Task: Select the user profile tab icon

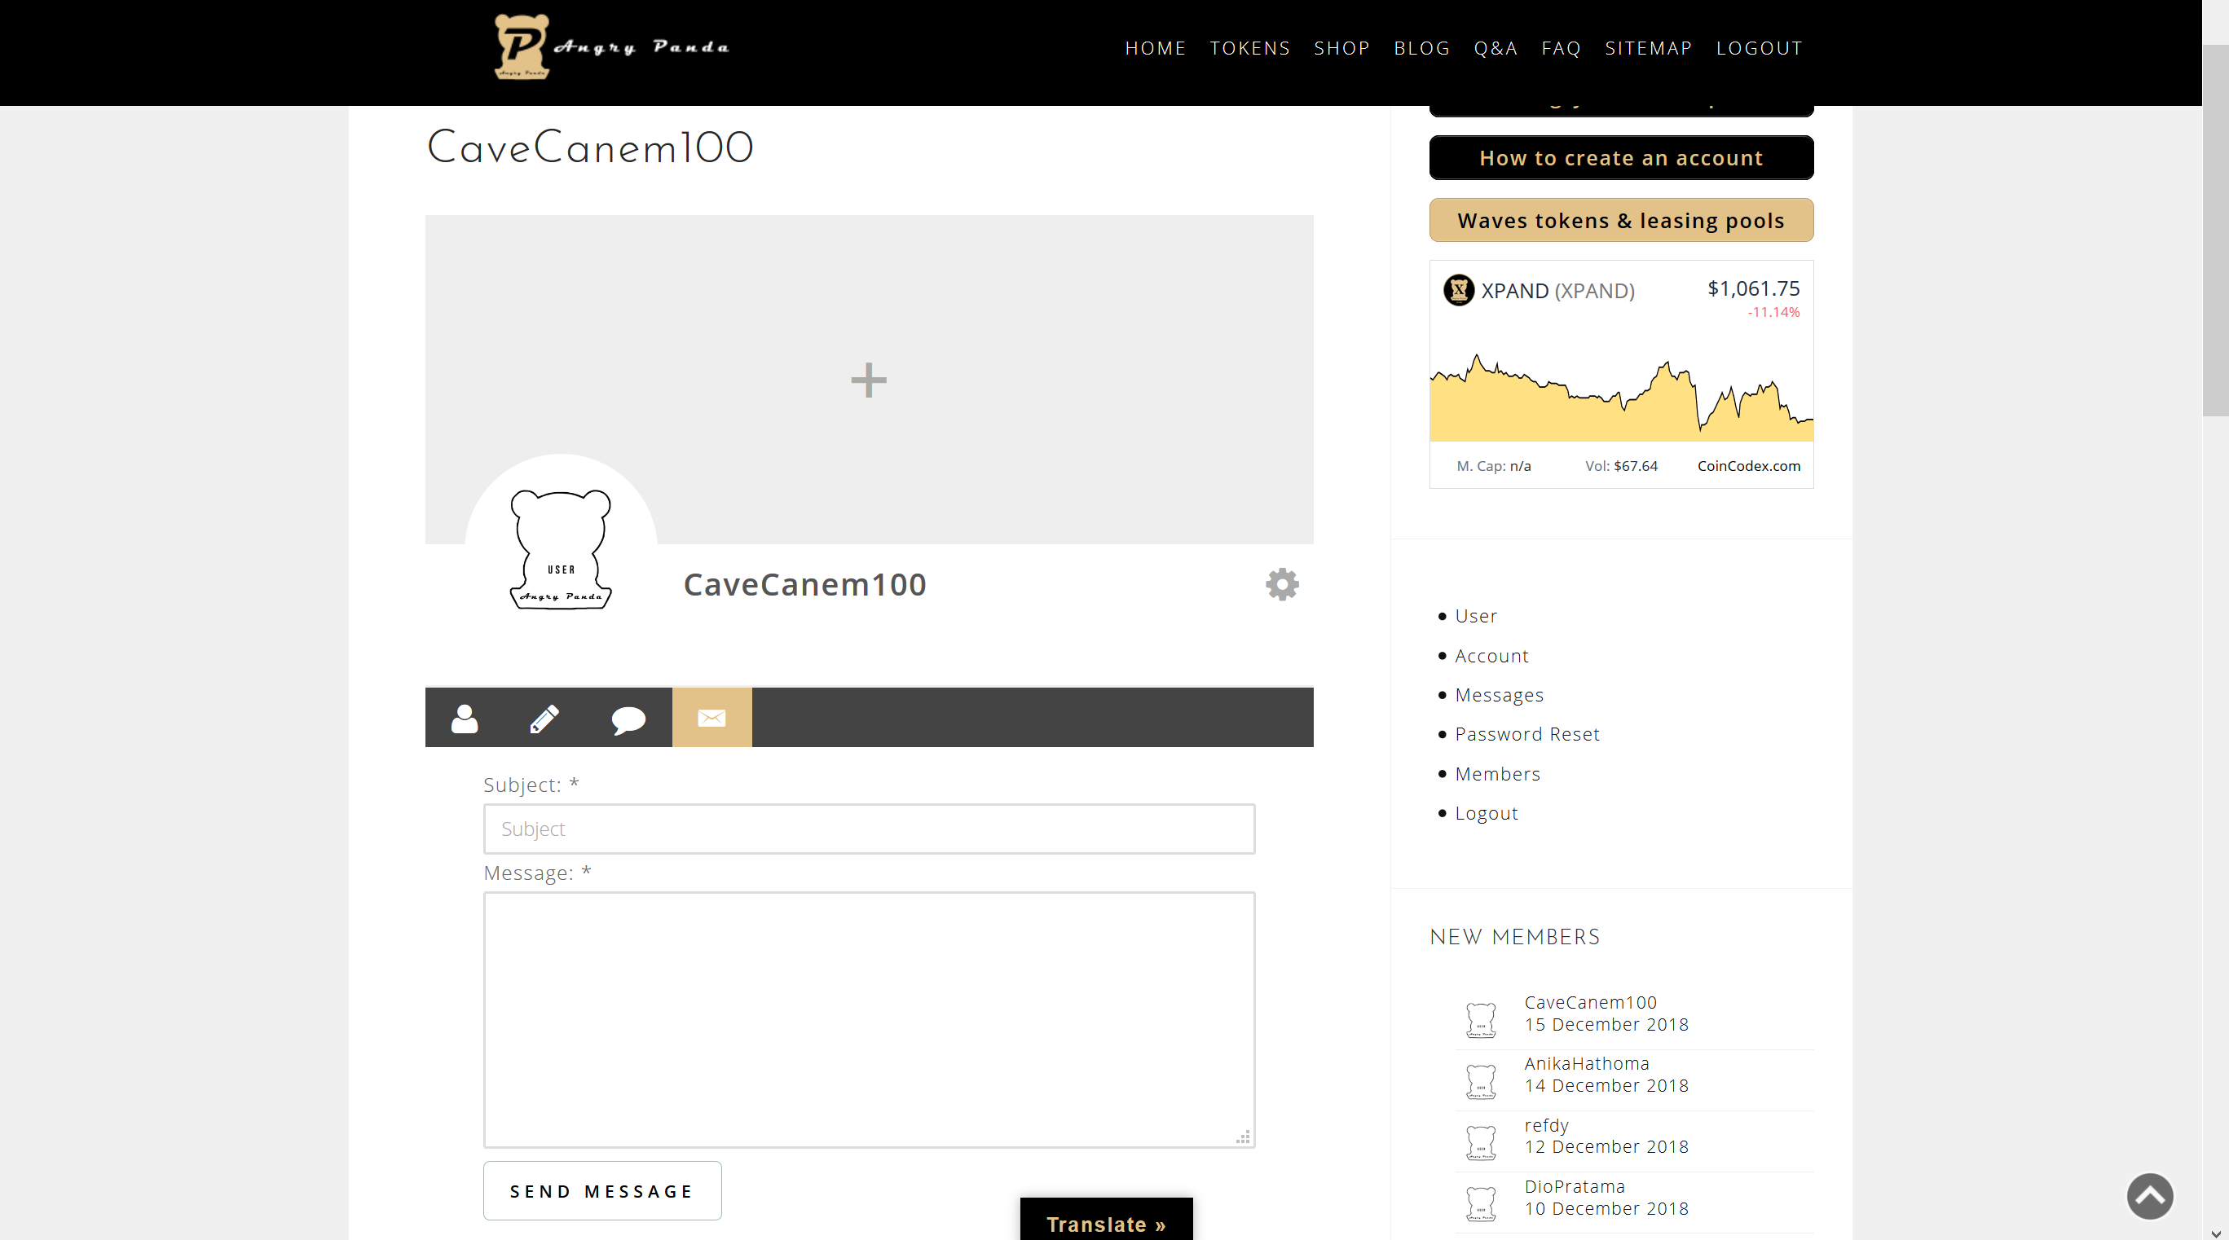Action: click(464, 718)
